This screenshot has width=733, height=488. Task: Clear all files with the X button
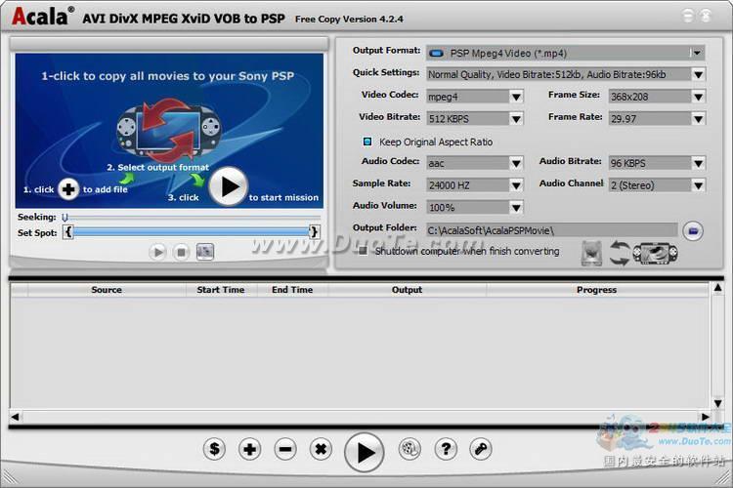(321, 449)
